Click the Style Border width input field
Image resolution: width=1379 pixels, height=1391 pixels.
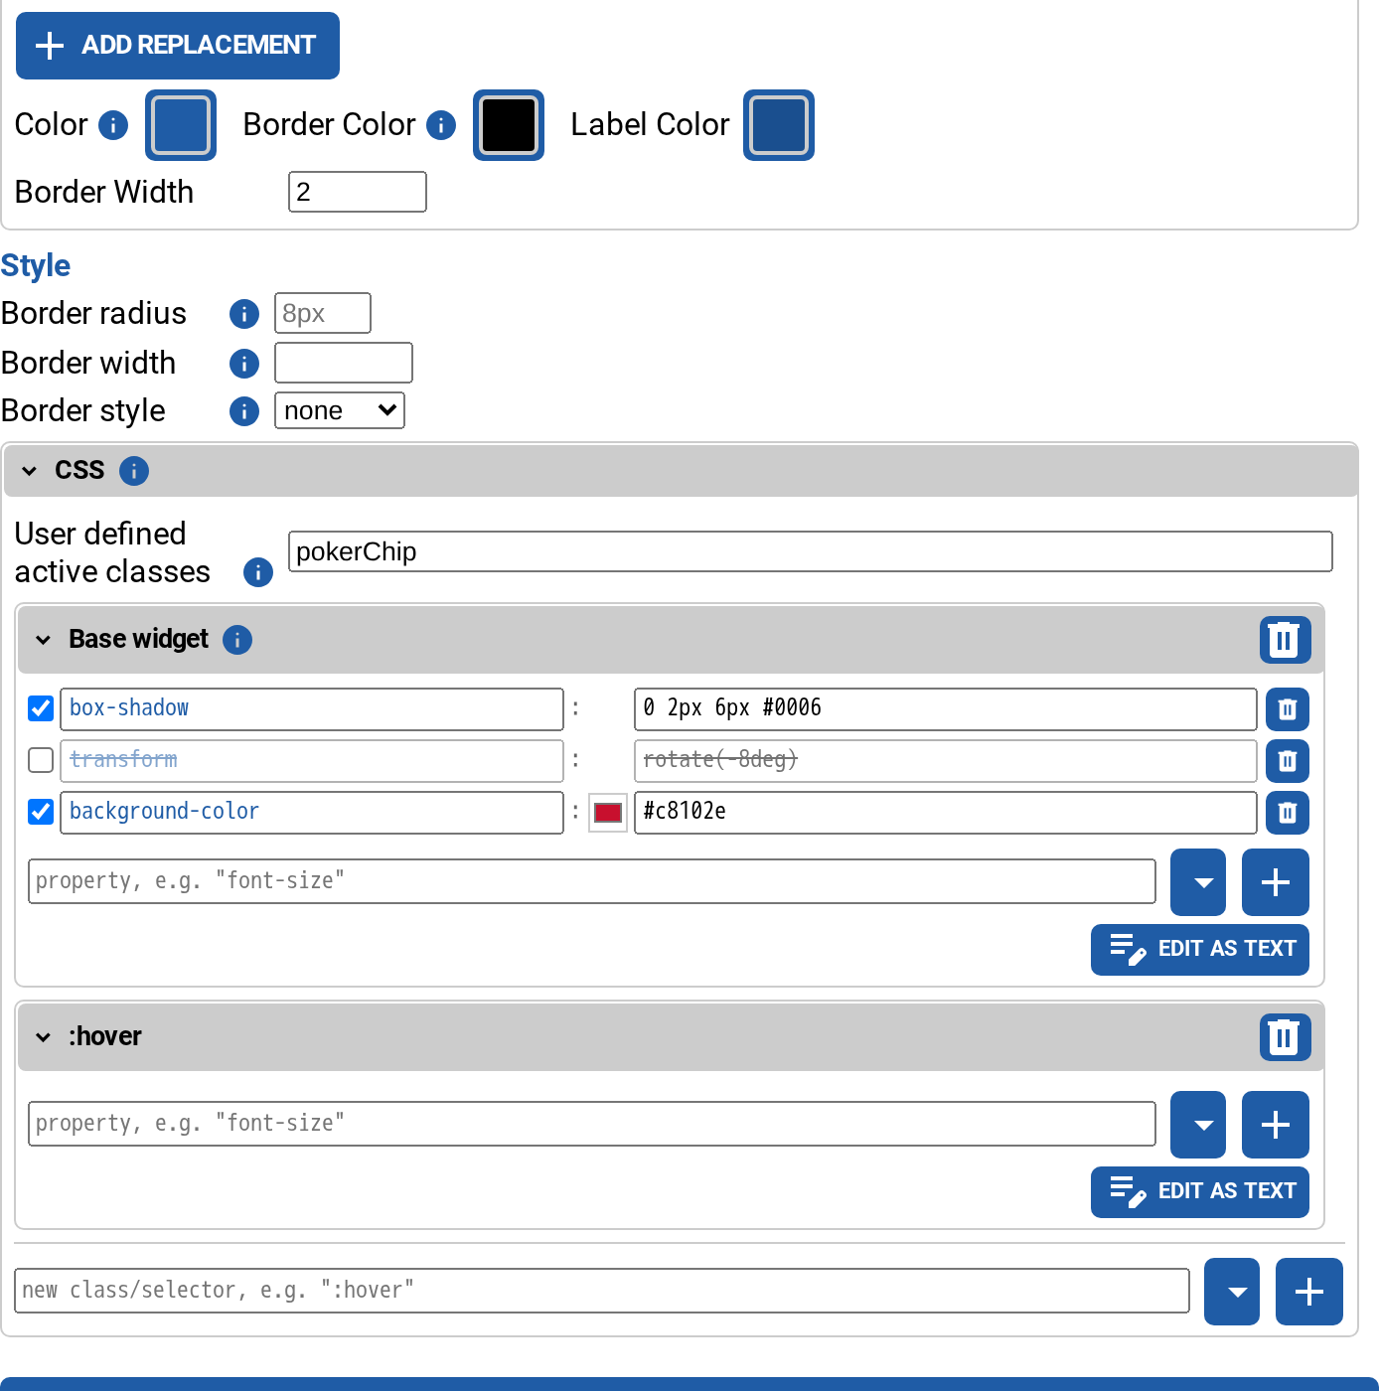344,363
